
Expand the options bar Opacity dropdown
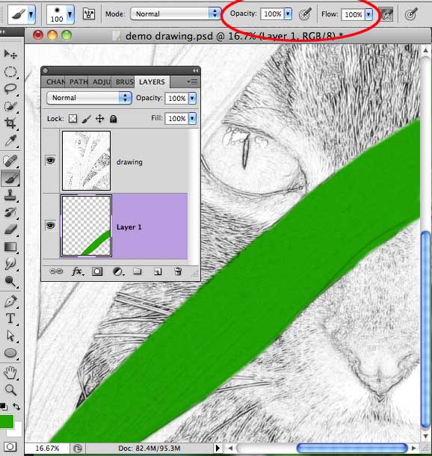288,13
